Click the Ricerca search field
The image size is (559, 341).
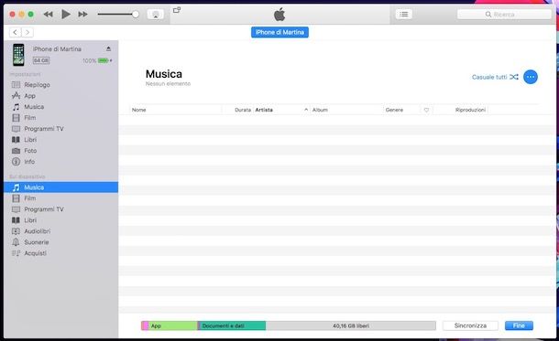(x=504, y=15)
